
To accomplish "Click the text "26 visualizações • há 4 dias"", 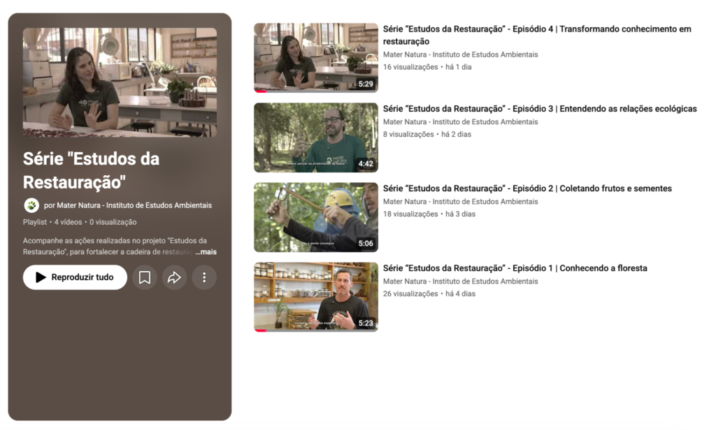I will (x=429, y=294).
